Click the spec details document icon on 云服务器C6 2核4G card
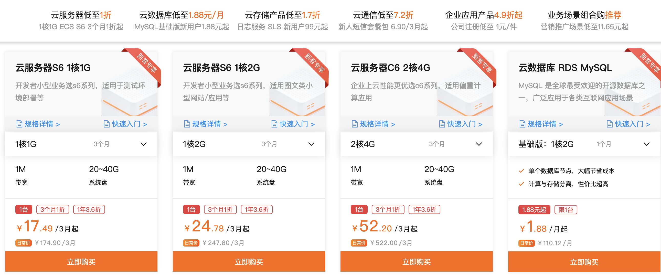This screenshot has width=661, height=277. pyautogui.click(x=355, y=124)
